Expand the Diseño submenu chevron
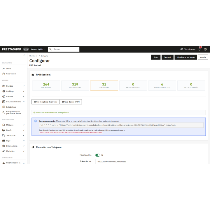The width and height of the screenshot is (210, 210). click(24, 130)
